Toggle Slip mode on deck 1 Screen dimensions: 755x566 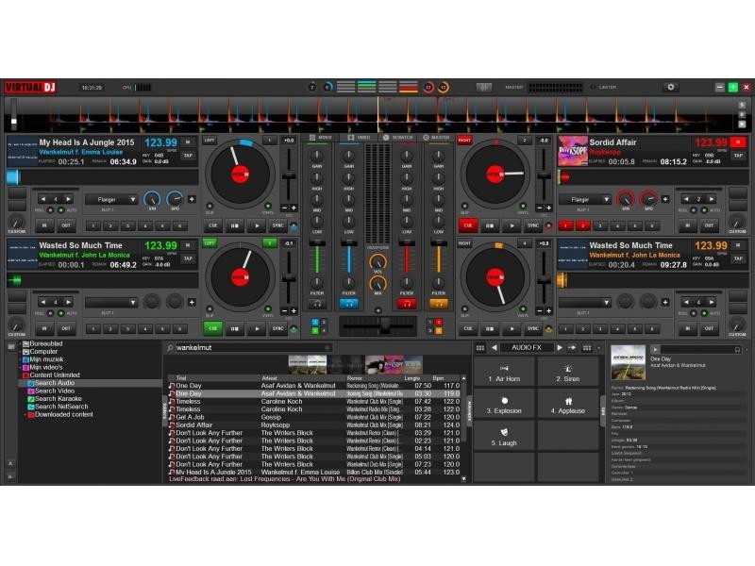pos(210,206)
